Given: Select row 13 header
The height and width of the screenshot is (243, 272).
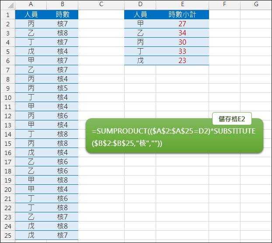Looking at the screenshot, I should [8, 125].
